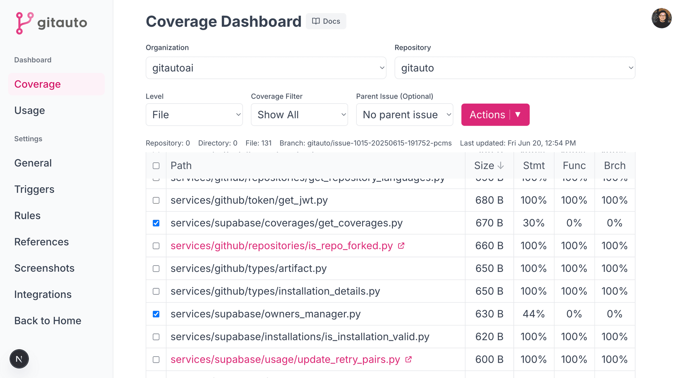Open the user profile avatar
The height and width of the screenshot is (378, 684).
(662, 18)
